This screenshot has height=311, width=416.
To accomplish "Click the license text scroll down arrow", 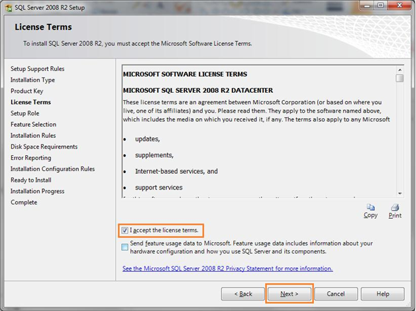I will click(x=400, y=194).
